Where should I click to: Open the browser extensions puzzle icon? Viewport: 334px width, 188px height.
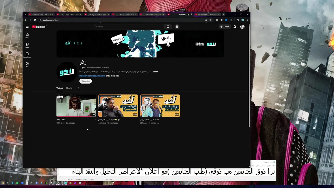[x=231, y=20]
